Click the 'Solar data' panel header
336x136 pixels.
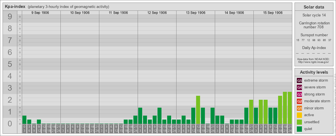point(314,7)
